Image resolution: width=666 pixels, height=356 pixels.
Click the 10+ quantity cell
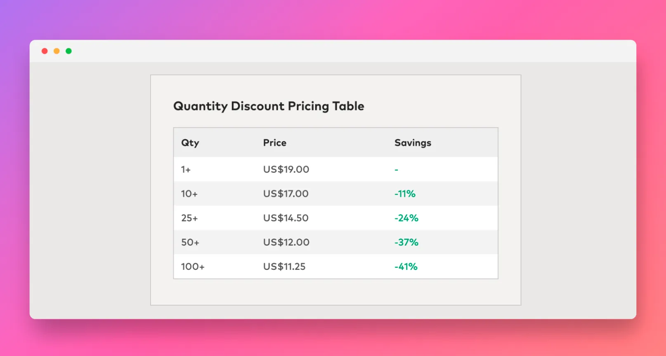189,194
